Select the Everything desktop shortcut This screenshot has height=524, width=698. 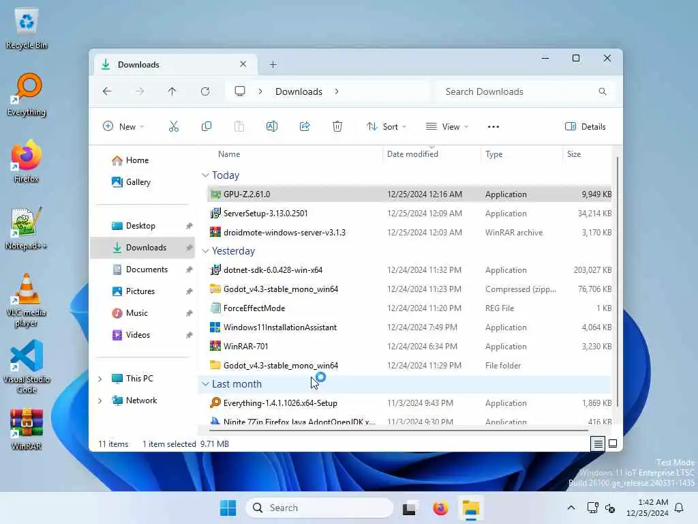tap(27, 95)
